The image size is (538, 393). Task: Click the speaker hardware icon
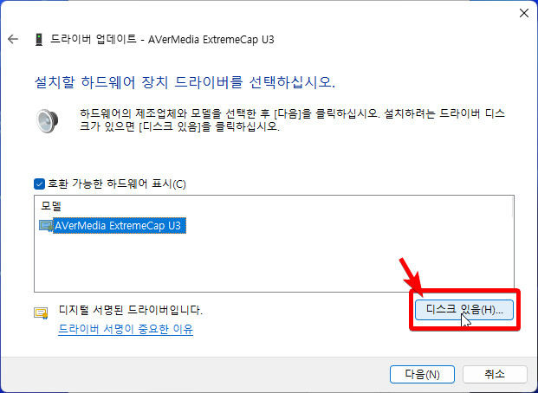point(48,120)
